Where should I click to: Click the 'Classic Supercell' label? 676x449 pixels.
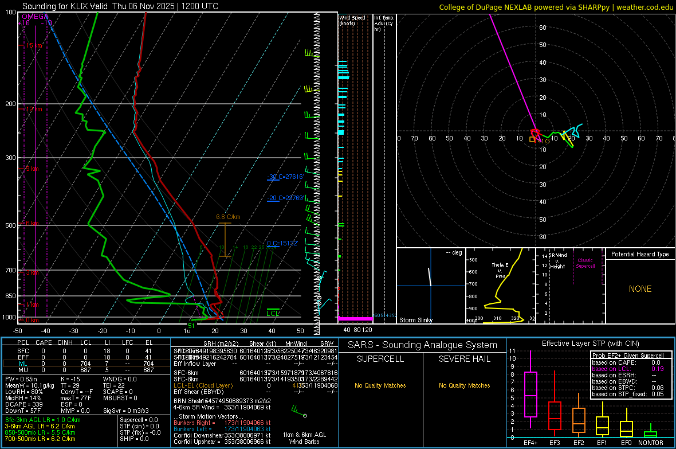point(585,263)
